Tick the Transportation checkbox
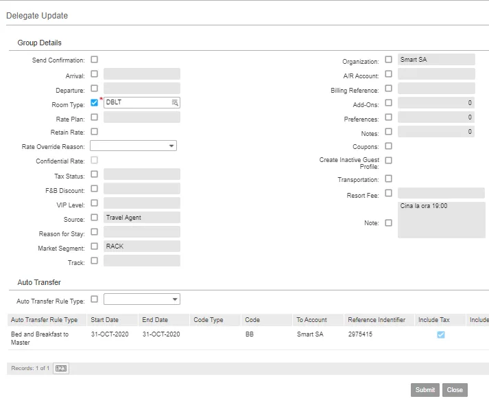 [388, 179]
